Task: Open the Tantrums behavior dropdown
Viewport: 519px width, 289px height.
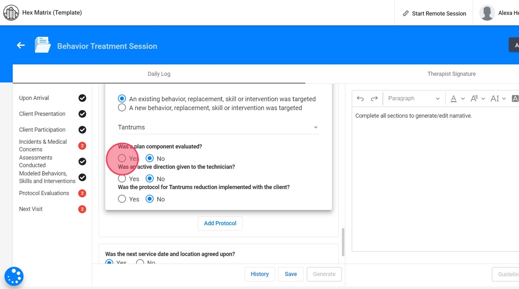Action: [x=218, y=128]
